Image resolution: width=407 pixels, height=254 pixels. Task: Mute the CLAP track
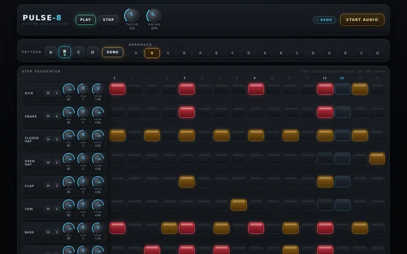pyautogui.click(x=48, y=186)
